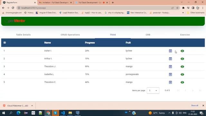Click the preview icon in Isabella L. row
The width and height of the screenshot is (206, 116).
pyautogui.click(x=170, y=74)
